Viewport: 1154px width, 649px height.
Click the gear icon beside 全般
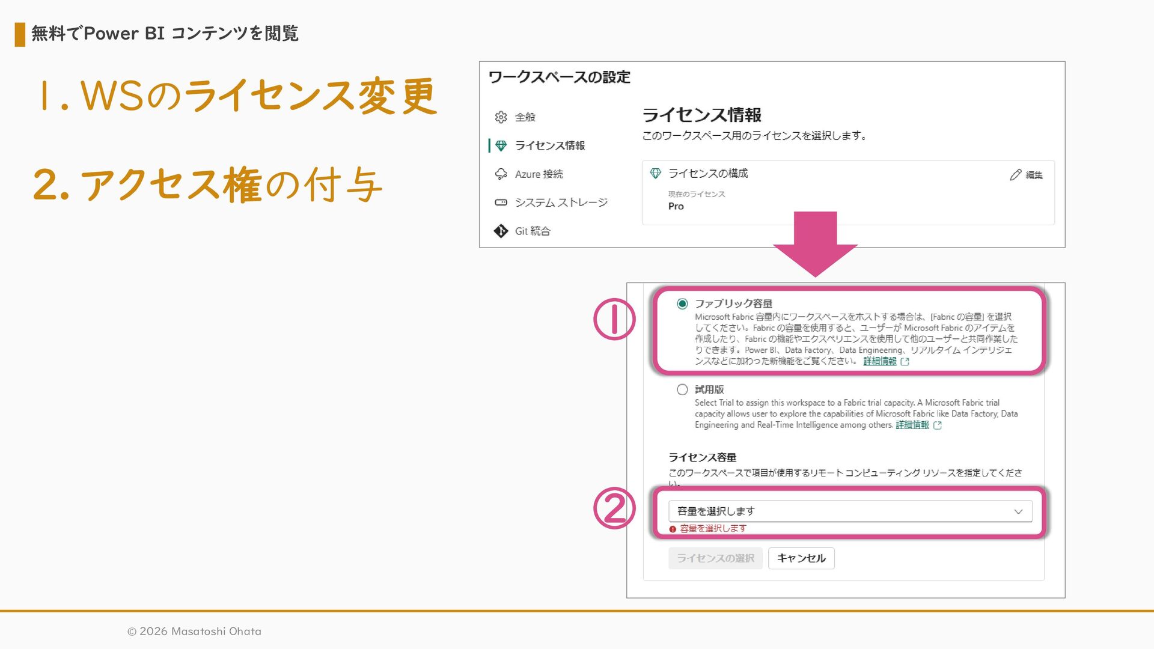[x=501, y=117]
